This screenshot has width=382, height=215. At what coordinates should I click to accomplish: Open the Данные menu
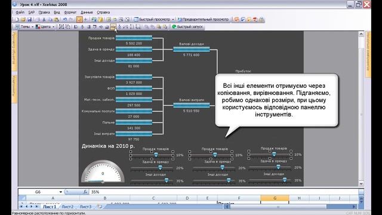pyautogui.click(x=87, y=12)
